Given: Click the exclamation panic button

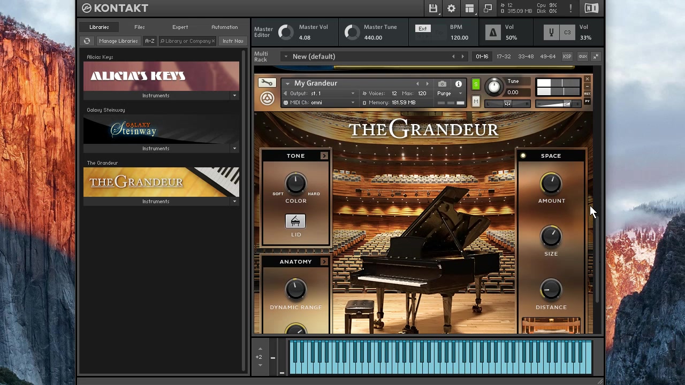Looking at the screenshot, I should [x=570, y=8].
